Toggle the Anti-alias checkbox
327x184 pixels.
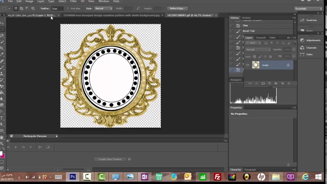tap(68, 8)
